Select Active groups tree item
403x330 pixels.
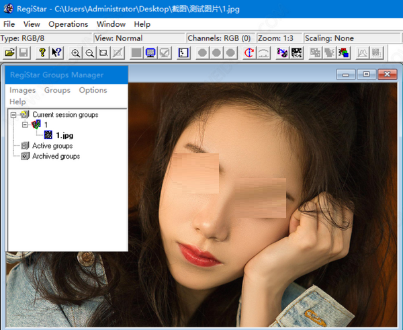52,146
